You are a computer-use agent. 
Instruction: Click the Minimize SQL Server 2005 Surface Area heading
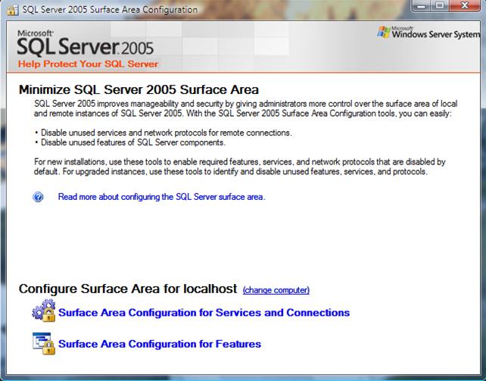(x=139, y=90)
